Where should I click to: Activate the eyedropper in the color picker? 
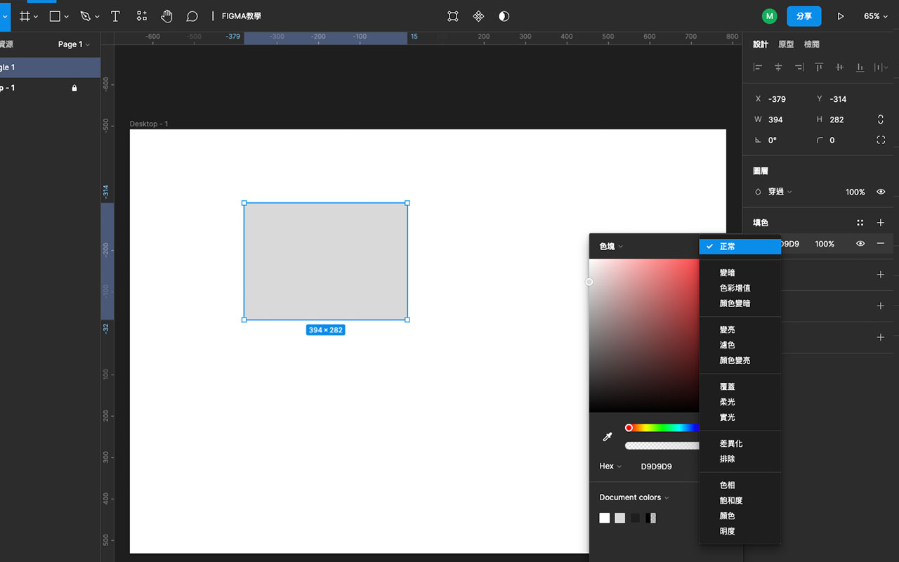607,436
